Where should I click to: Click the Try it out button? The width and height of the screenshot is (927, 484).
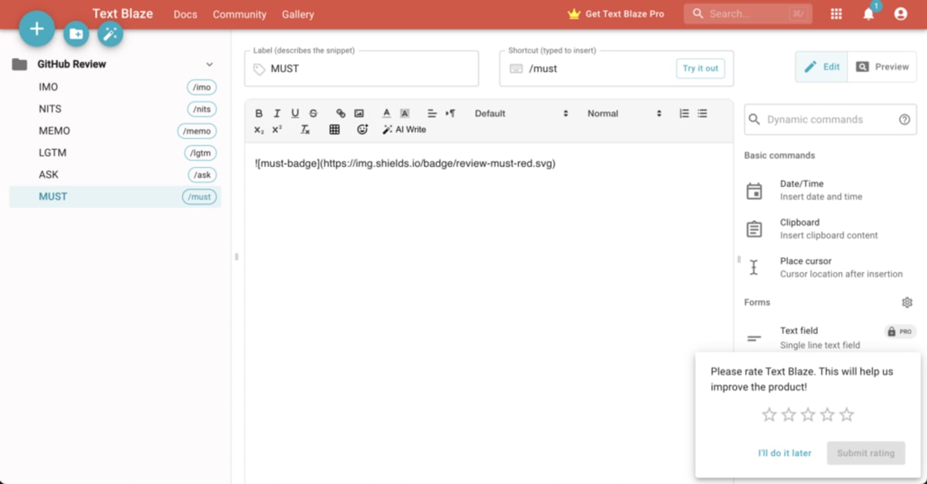point(701,68)
